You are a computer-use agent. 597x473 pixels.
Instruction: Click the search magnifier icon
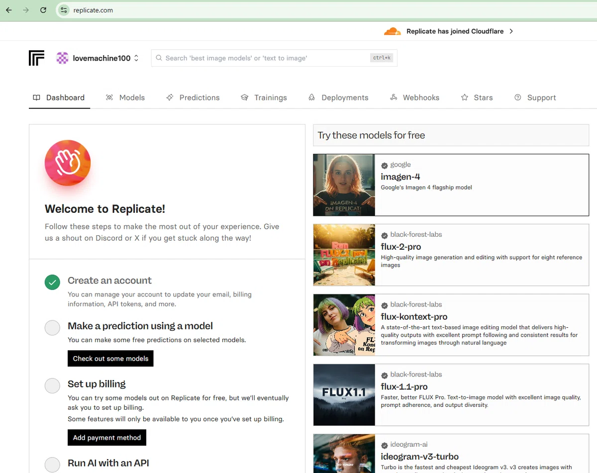(x=159, y=58)
